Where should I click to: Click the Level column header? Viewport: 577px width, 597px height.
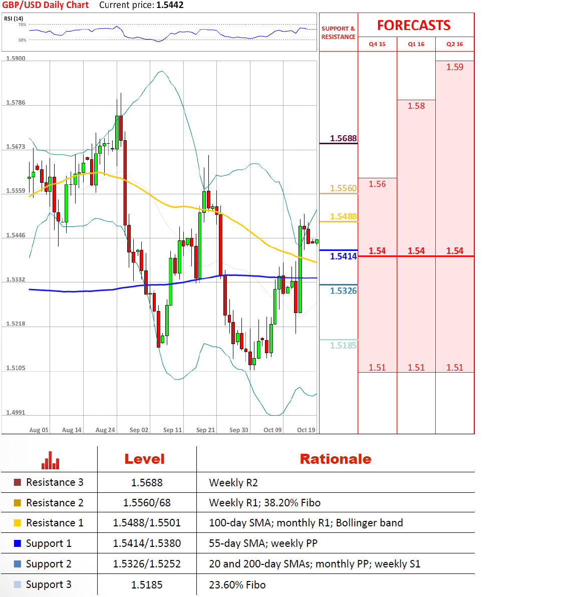[144, 459]
